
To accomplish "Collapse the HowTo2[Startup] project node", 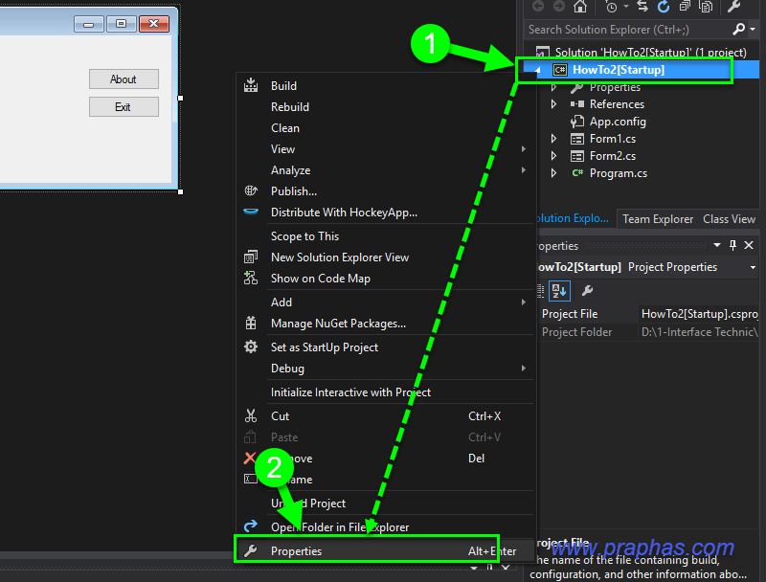I will [538, 70].
